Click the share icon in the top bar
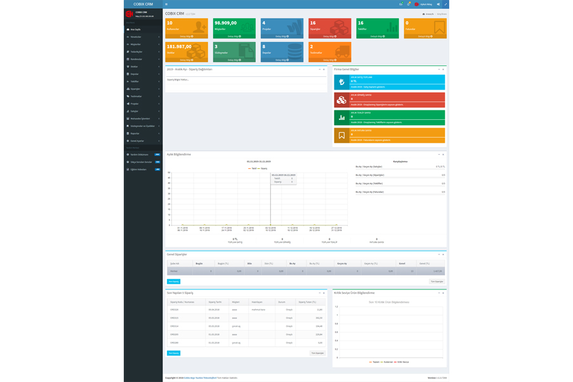 click(x=438, y=4)
